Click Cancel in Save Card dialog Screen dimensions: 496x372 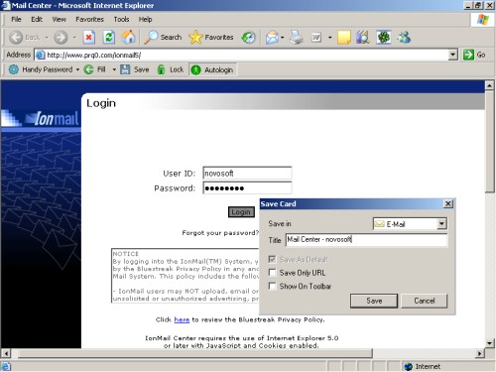[x=425, y=301]
